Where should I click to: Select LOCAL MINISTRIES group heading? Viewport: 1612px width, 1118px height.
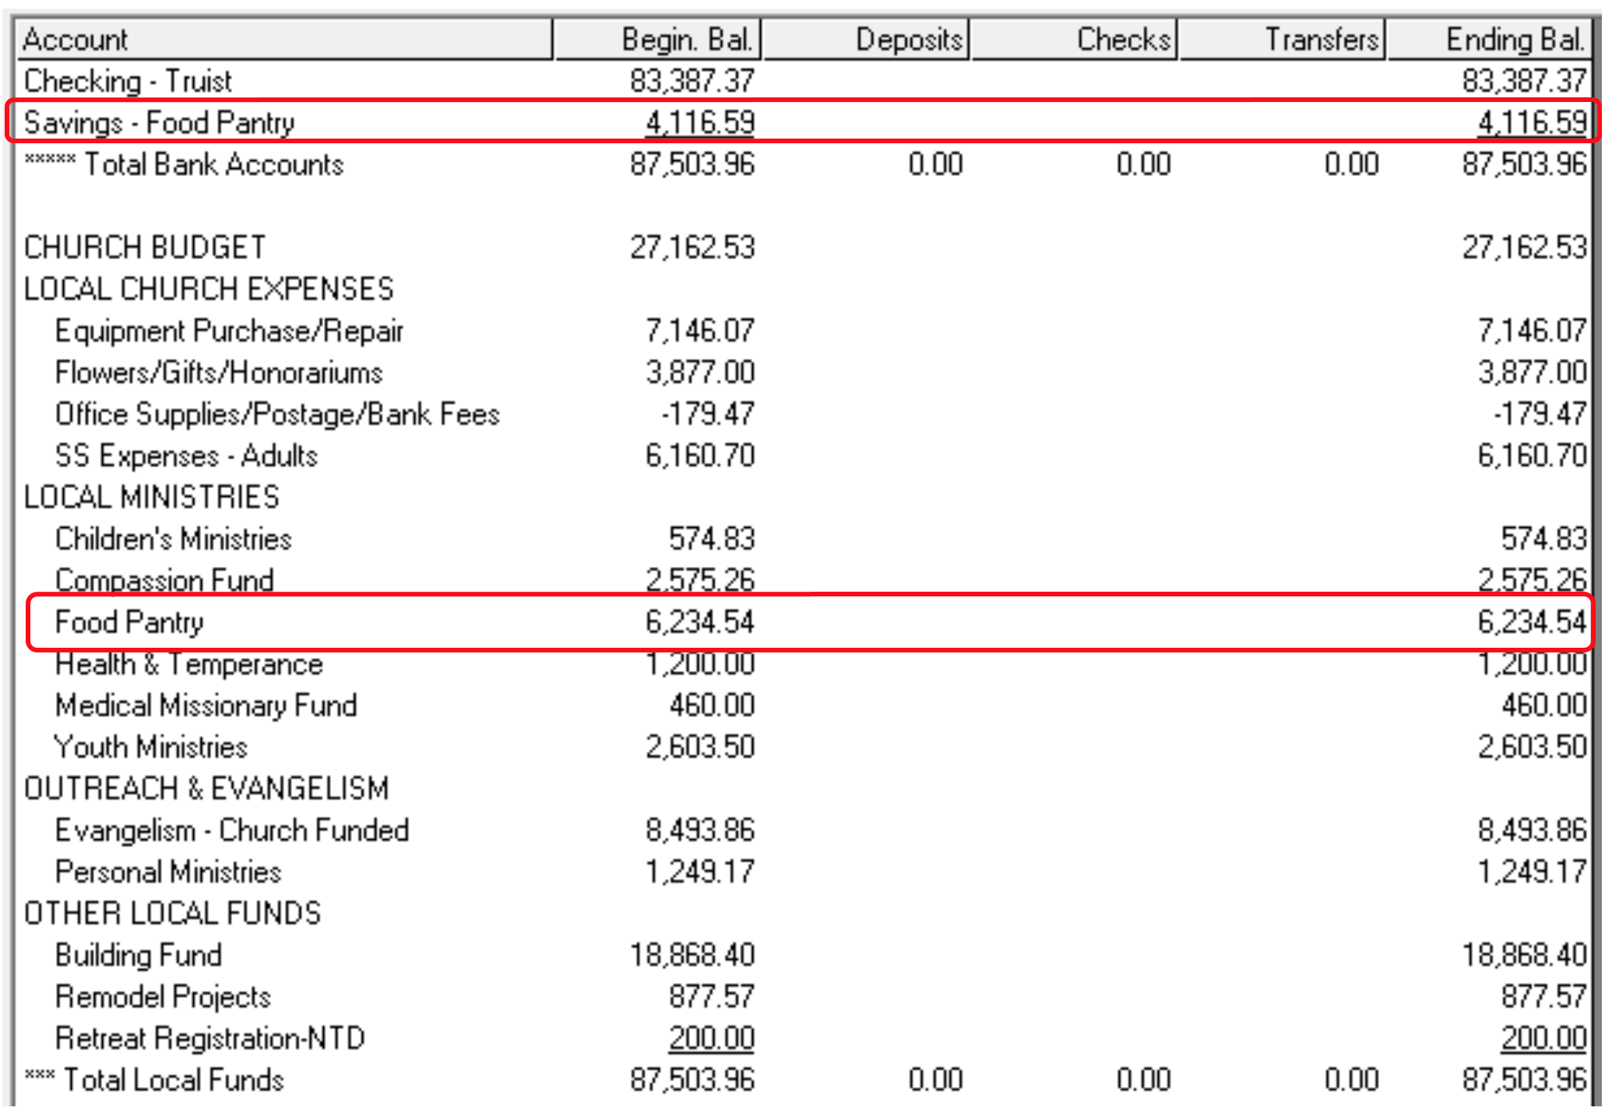point(152,497)
